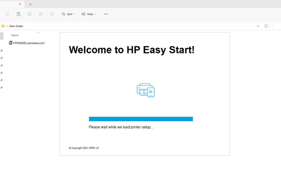The height and width of the screenshot is (187, 281).
Task: Open the See more ellipsis menu
Action: point(106,14)
